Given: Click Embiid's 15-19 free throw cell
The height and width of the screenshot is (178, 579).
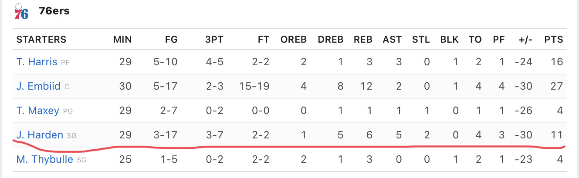Looking at the screenshot, I should pyautogui.click(x=254, y=86).
